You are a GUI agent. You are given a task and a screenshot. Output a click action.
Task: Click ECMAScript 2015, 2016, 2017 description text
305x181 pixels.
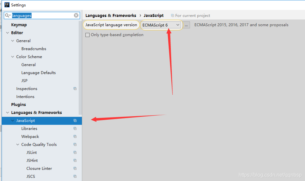(241, 25)
